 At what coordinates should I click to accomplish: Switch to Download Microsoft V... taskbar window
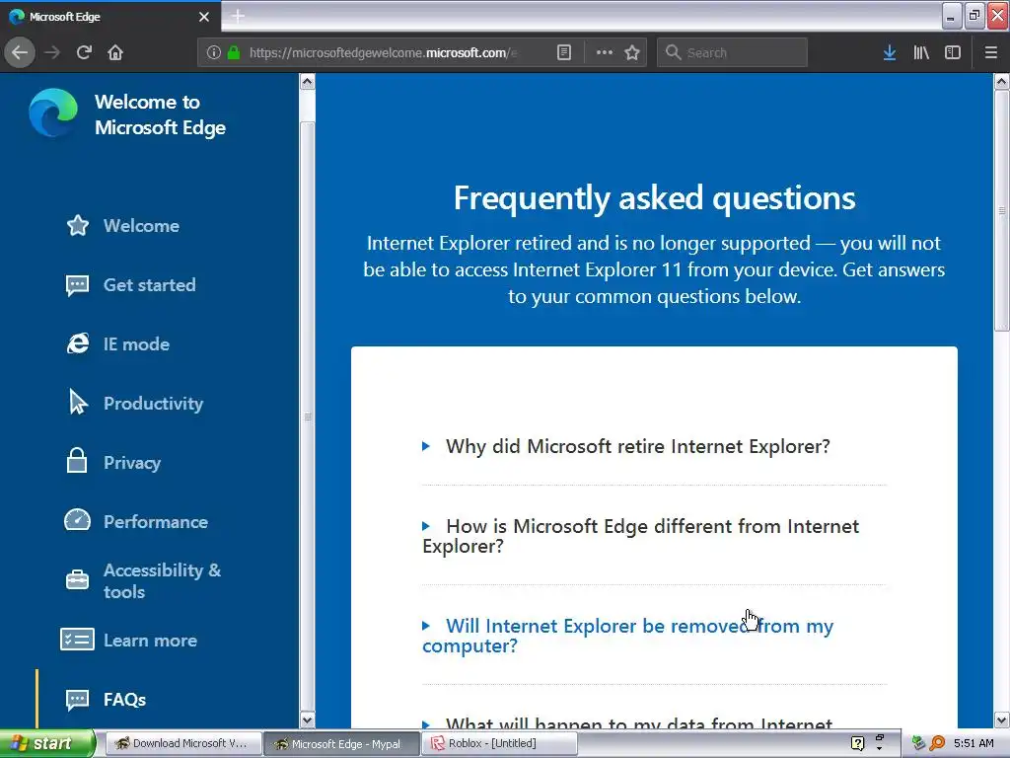tap(182, 743)
